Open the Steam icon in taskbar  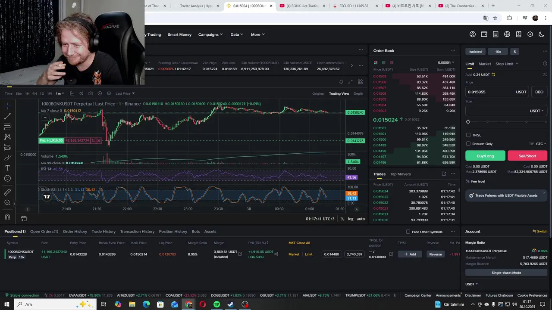(231, 304)
